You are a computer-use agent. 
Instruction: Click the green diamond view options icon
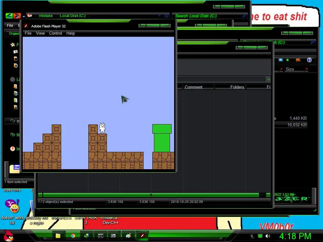click(x=287, y=60)
